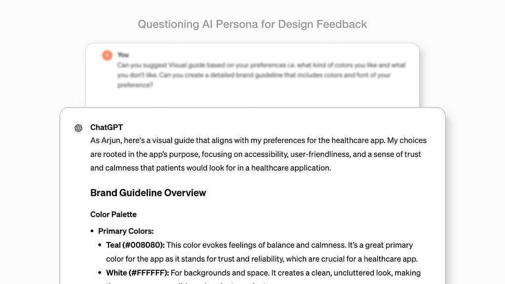Click the title Questioning AI Persona for Design Feedback
The height and width of the screenshot is (284, 505).
[252, 24]
